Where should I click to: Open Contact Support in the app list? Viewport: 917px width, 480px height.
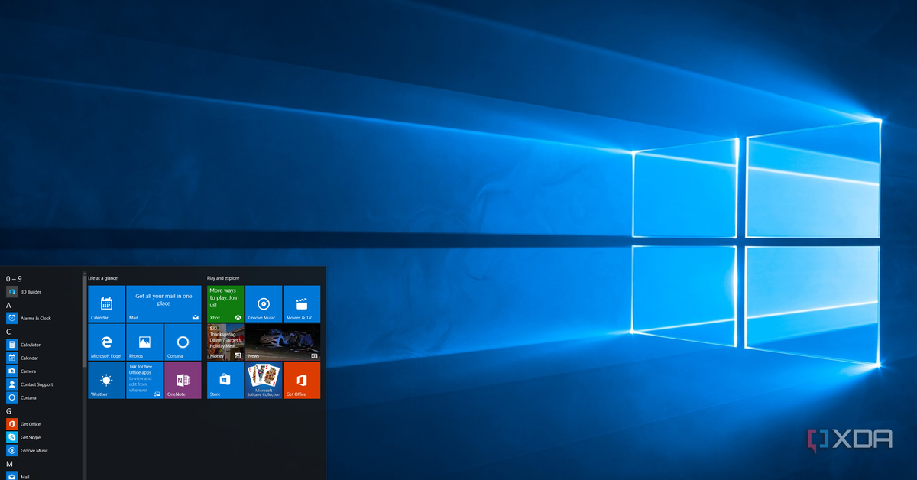pos(42,384)
